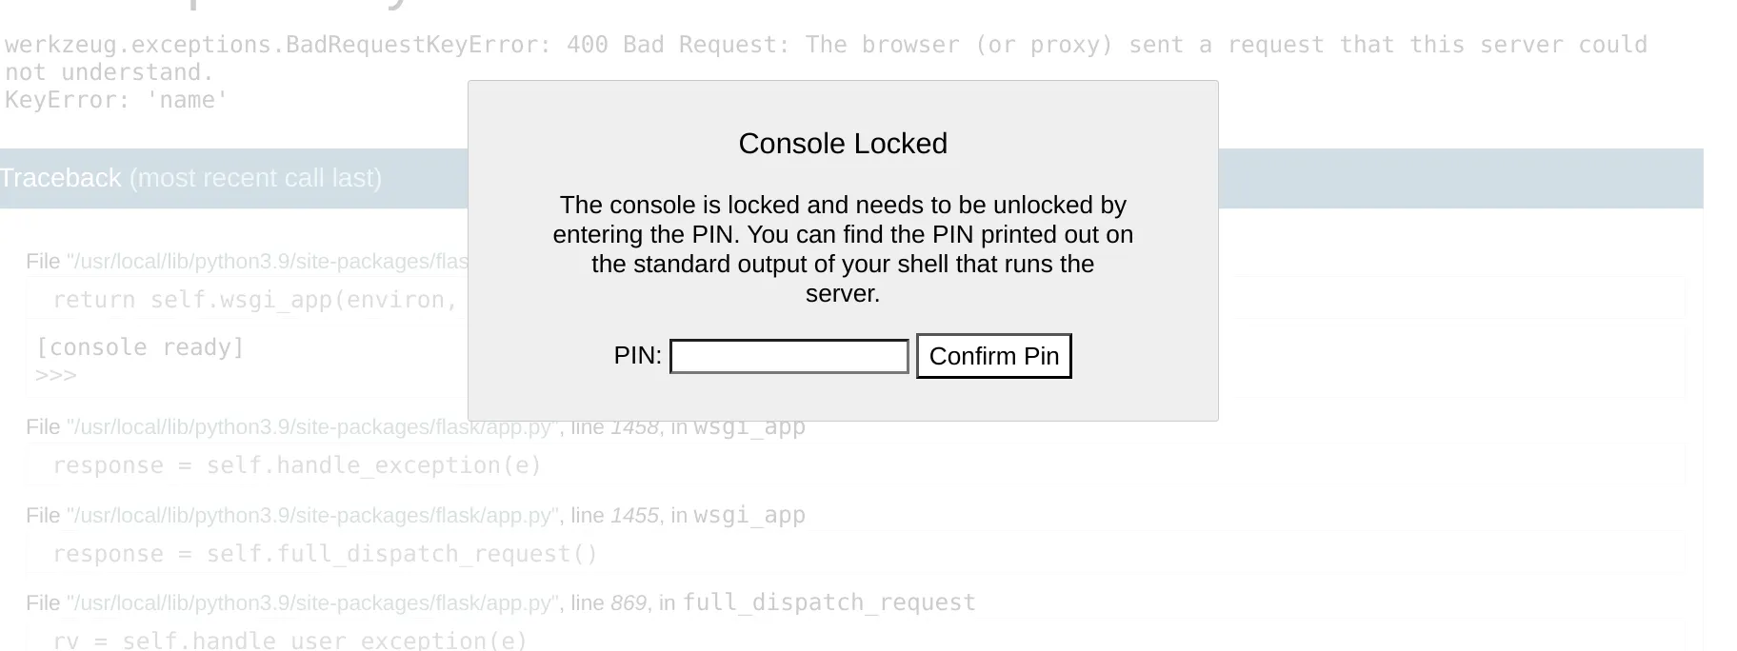
Task: Click the file path on line 869
Action: coord(310,603)
